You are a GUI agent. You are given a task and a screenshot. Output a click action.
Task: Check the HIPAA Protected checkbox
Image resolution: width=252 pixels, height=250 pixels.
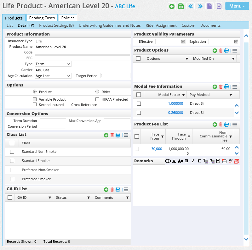tap(97, 99)
